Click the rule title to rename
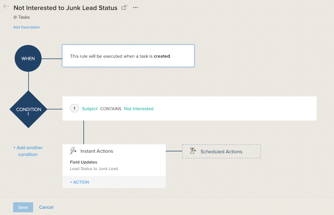 [x=65, y=8]
